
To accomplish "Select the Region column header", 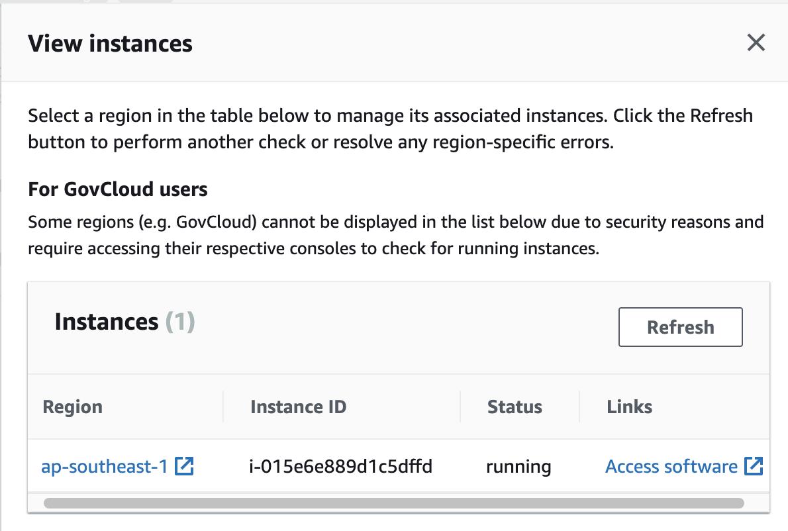I will tap(72, 407).
